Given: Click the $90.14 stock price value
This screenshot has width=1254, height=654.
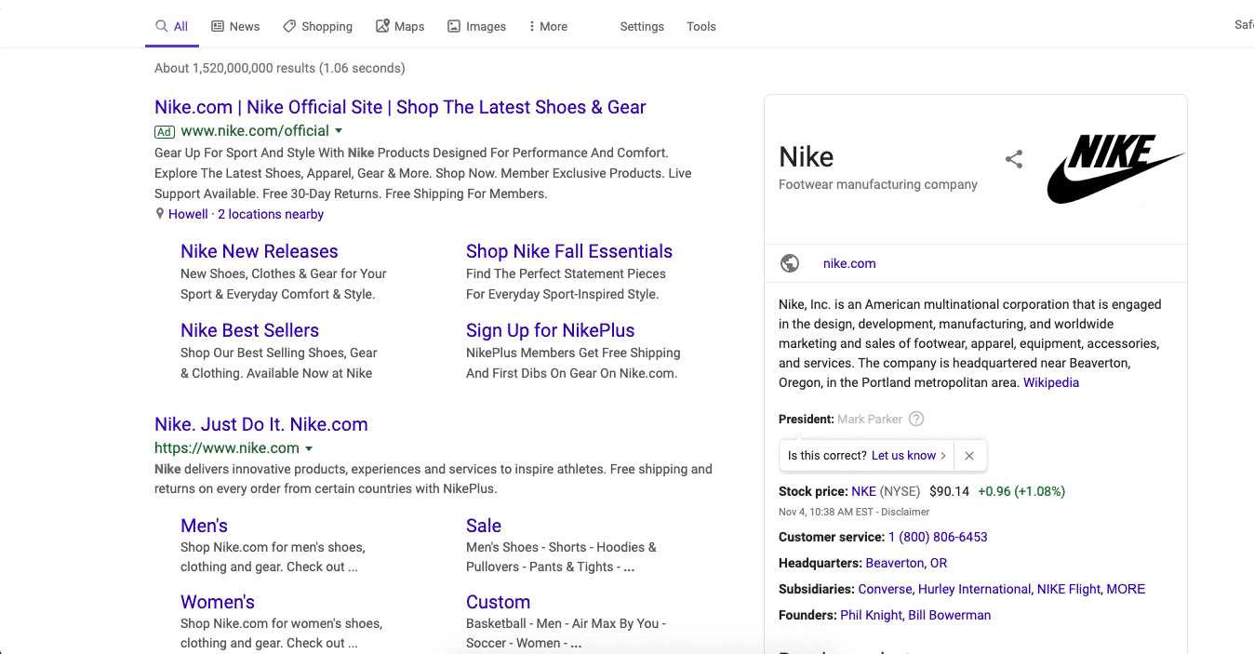Looking at the screenshot, I should point(949,491).
